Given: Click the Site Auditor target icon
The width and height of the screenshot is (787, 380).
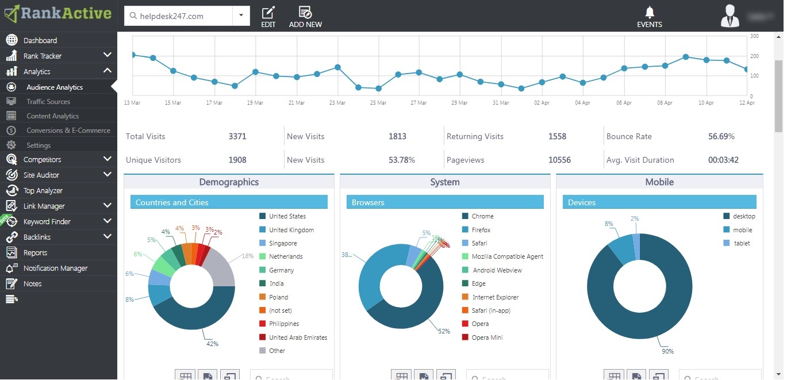Looking at the screenshot, I should (x=11, y=175).
